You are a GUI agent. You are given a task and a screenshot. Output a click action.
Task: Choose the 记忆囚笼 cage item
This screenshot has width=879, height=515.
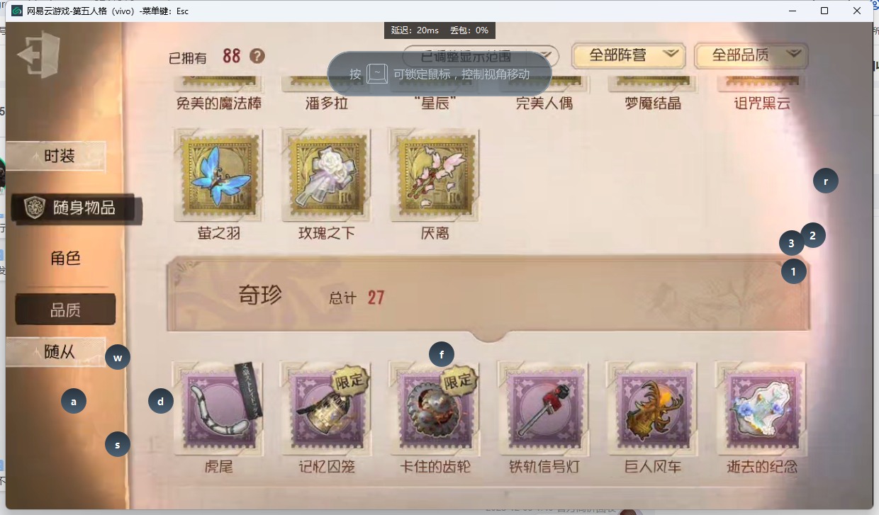pyautogui.click(x=327, y=409)
